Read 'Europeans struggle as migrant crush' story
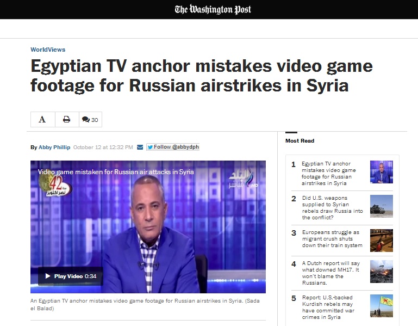 click(332, 239)
